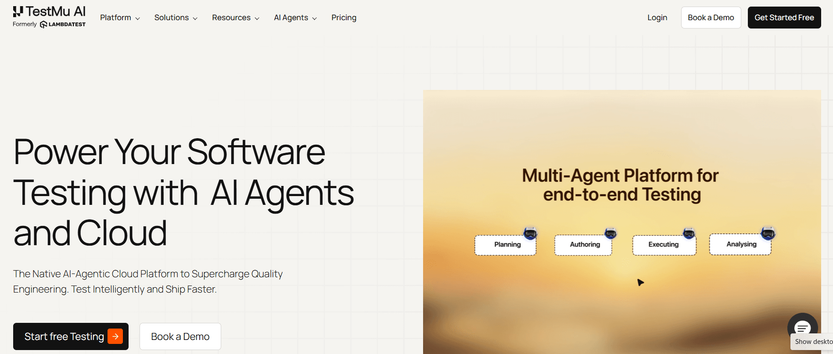Click the LambdaTest former logo
The height and width of the screenshot is (354, 833).
pyautogui.click(x=63, y=25)
